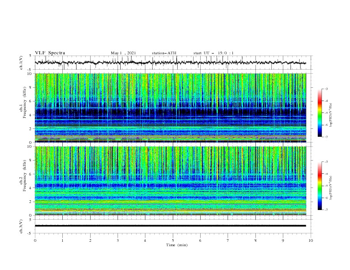Viewport: 350px width, 270px height.
Task: Click the time axis tick label "5"
Action: click(173, 240)
